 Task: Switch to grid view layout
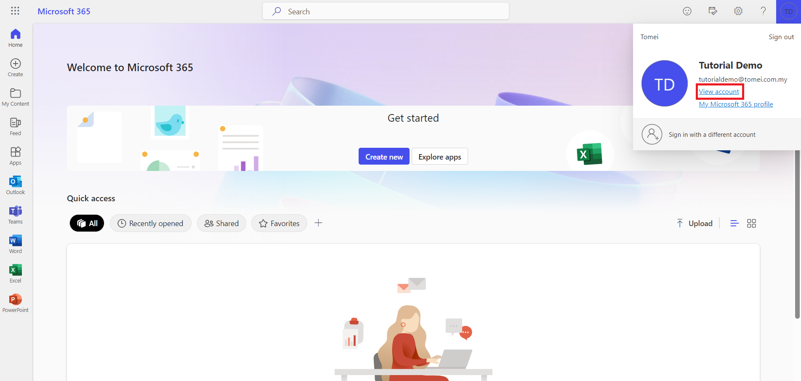click(751, 224)
